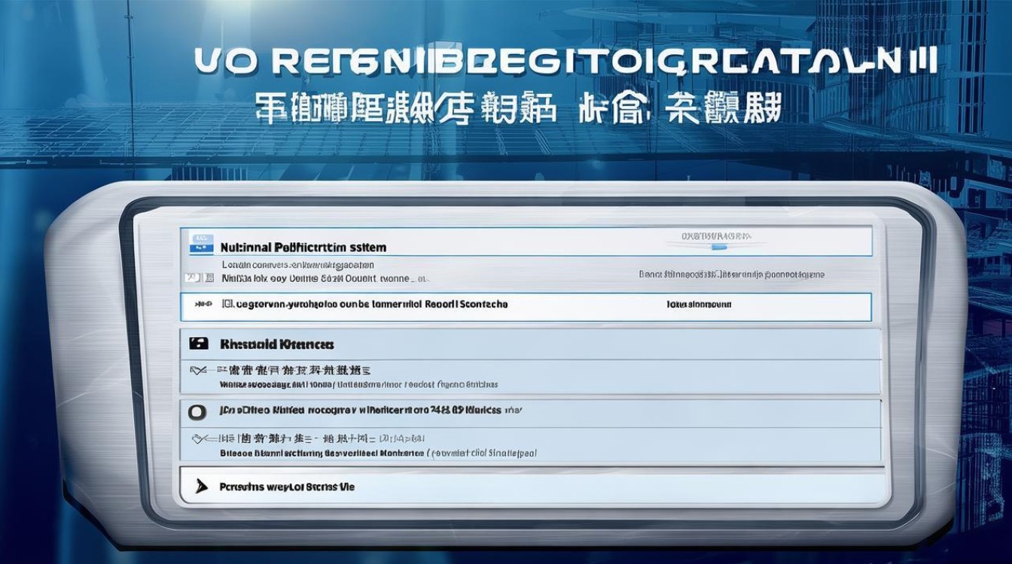The image size is (1012, 564).
Task: Click the 'Ioka slonnounn' text in the third row
Action: click(x=699, y=305)
